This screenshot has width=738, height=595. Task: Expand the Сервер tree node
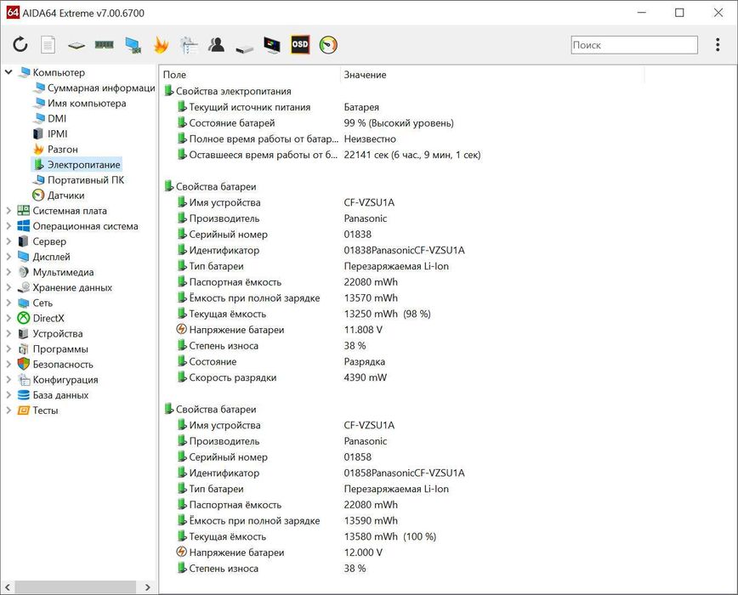[9, 241]
